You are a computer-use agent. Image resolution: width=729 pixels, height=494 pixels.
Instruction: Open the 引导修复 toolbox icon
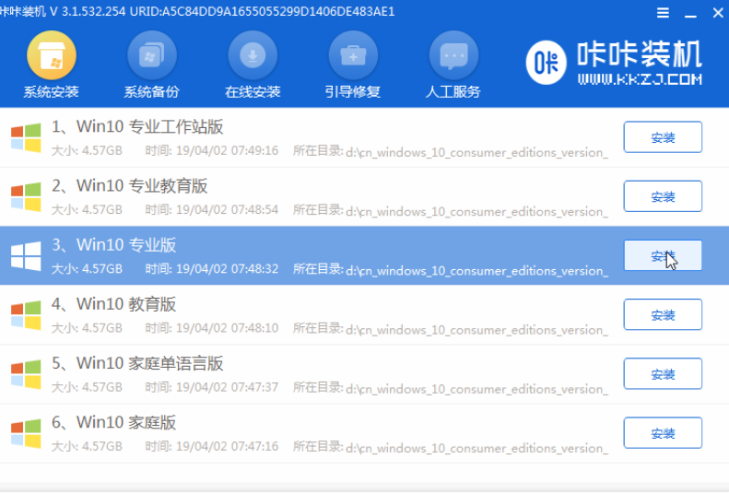(353, 55)
